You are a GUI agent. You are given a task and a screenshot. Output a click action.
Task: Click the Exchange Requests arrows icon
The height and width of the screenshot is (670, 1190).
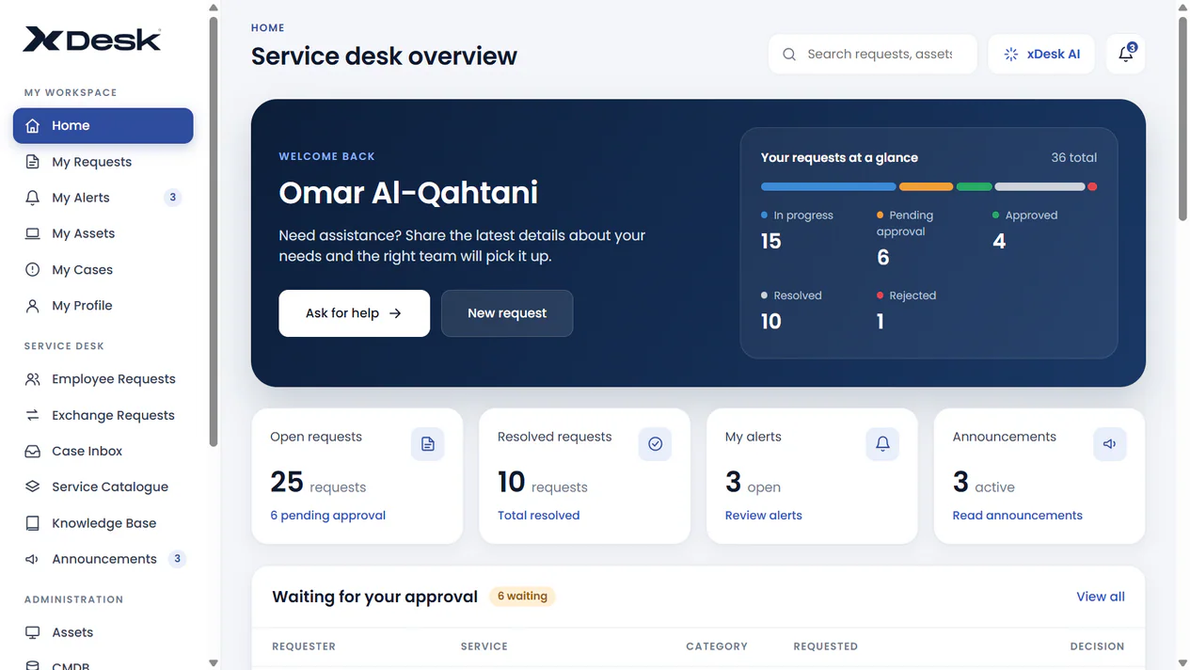[x=33, y=415]
